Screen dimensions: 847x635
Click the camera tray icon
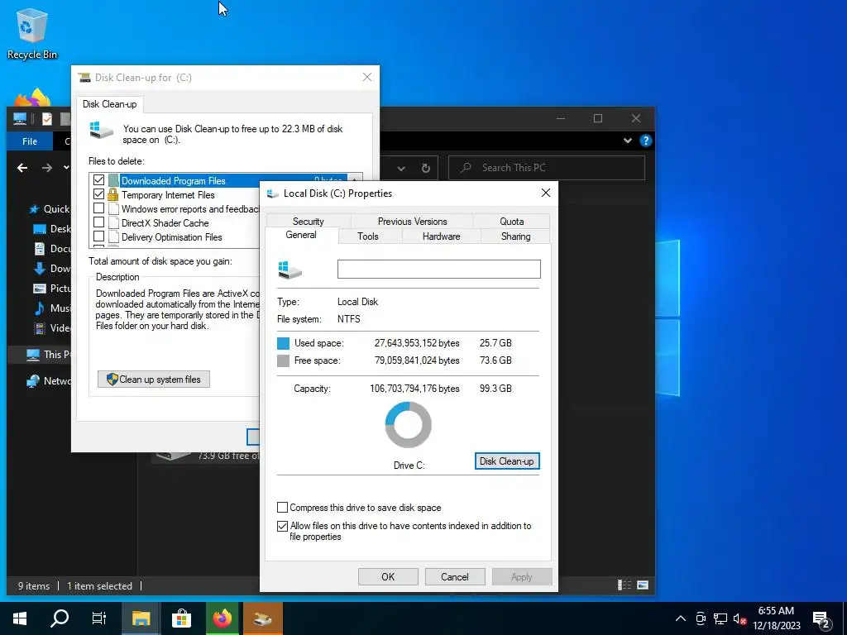click(701, 618)
